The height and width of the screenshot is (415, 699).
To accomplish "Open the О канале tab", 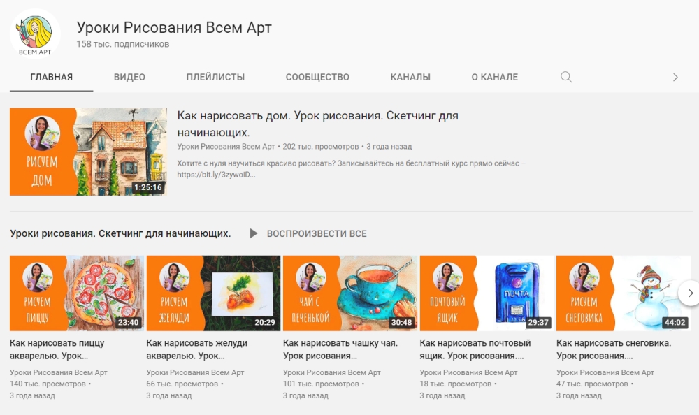I will pos(494,77).
